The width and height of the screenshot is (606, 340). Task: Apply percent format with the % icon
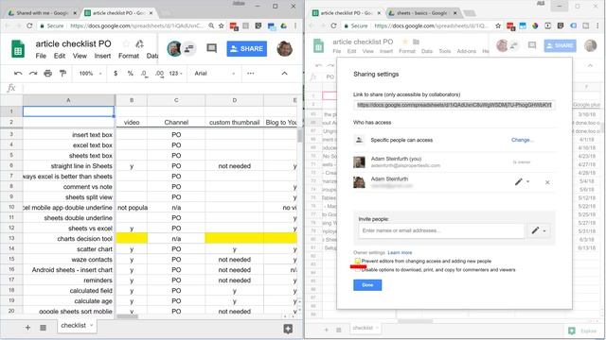click(131, 74)
